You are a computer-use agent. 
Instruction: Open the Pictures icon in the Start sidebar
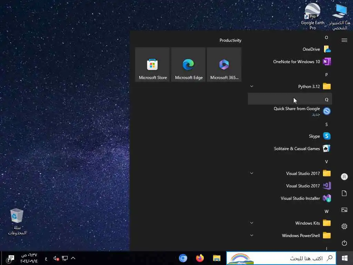click(x=344, y=210)
